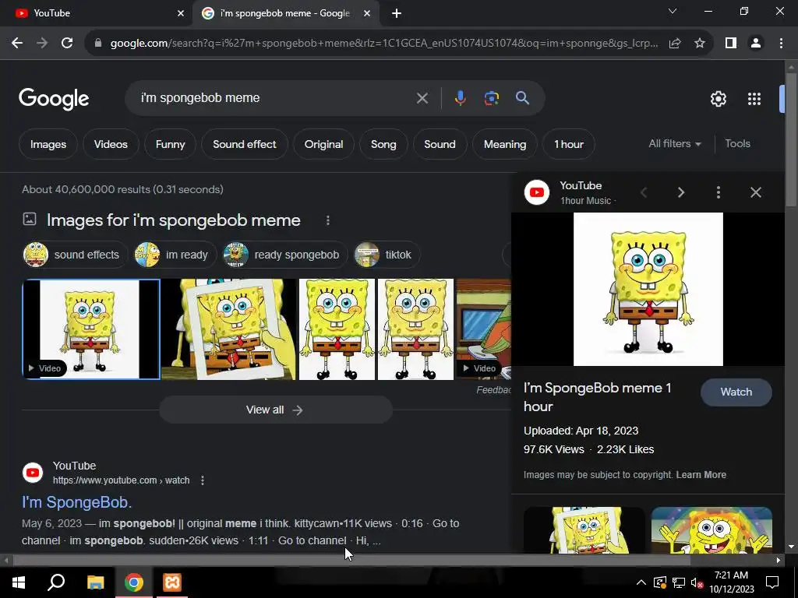Filter results by Videos
The height and width of the screenshot is (598, 798).
[x=111, y=144]
